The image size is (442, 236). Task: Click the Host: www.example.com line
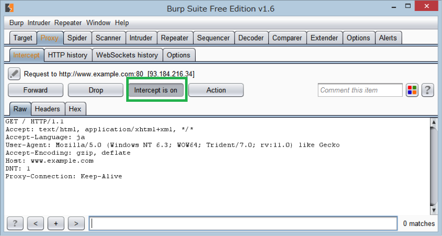coord(49,161)
